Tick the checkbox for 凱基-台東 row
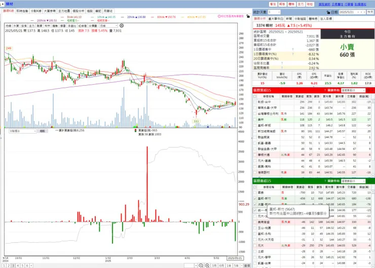This screenshot has width=375, height=268. pyautogui.click(x=255, y=263)
